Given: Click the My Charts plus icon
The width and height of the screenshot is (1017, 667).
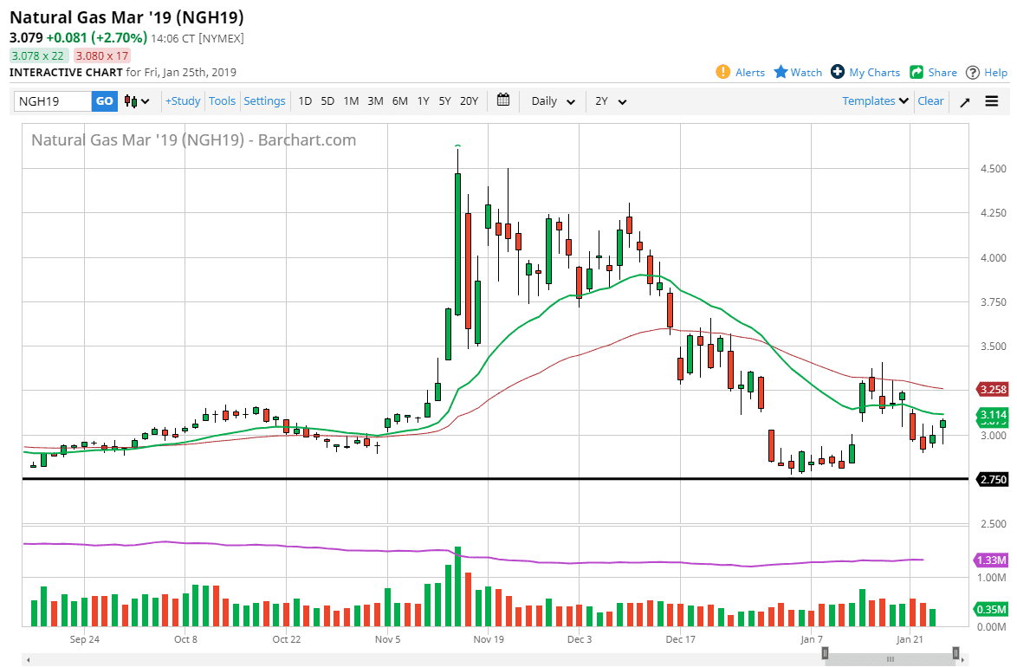Looking at the screenshot, I should 837,73.
